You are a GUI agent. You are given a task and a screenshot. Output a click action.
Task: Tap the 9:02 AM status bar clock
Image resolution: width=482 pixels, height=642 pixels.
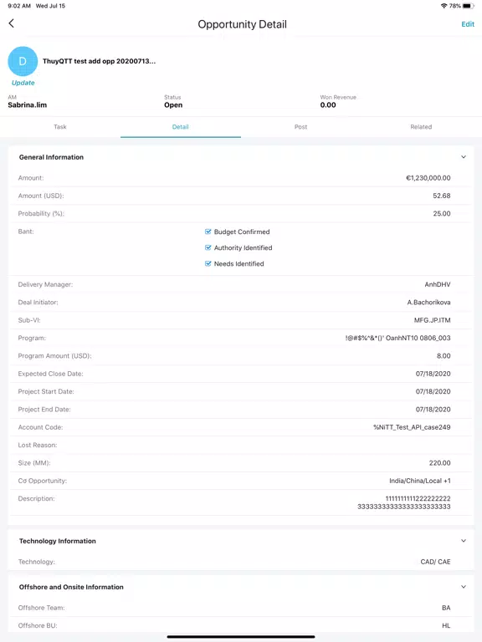(x=19, y=6)
